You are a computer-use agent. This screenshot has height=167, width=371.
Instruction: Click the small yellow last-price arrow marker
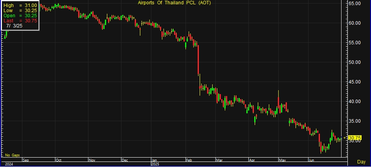pyautogui.click(x=345, y=138)
